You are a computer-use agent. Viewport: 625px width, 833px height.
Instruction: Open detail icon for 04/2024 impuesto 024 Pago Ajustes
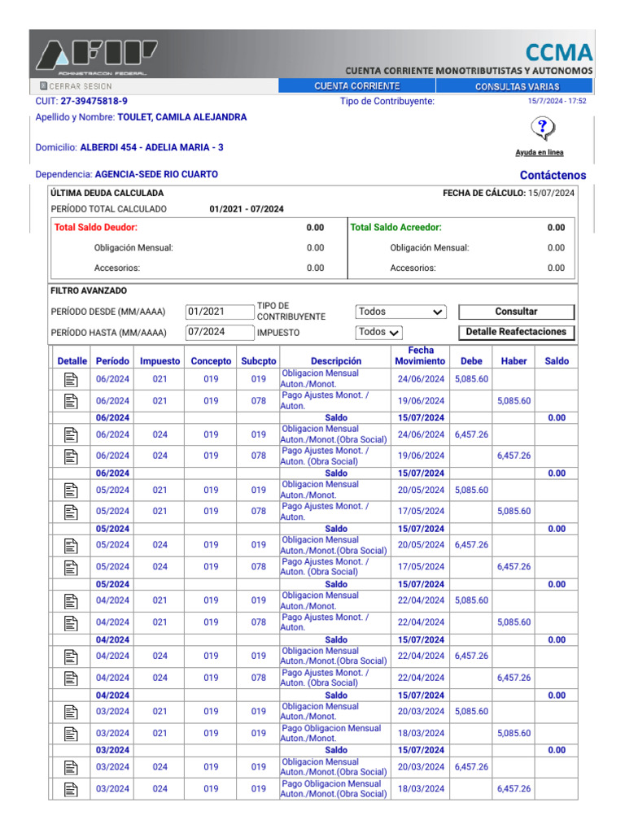71,678
